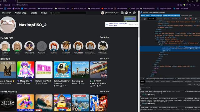Screen dimensions: 200x112
Task: Expand the div class arrow node
Action: pyautogui.click(x=156, y=37)
